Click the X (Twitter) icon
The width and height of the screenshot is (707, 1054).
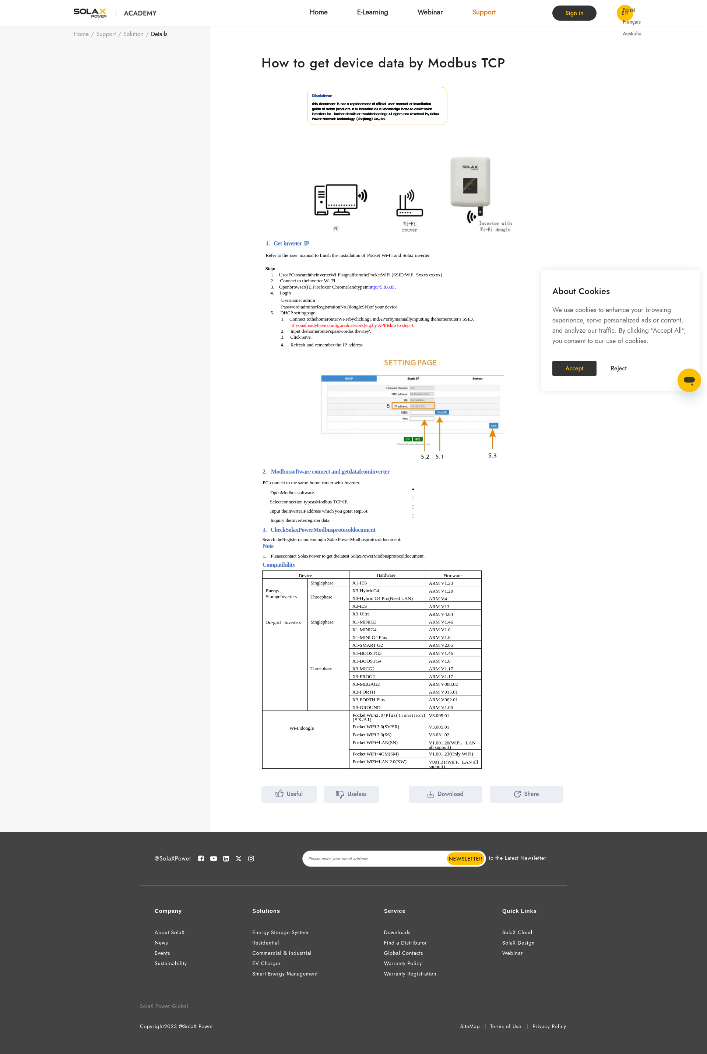click(239, 859)
